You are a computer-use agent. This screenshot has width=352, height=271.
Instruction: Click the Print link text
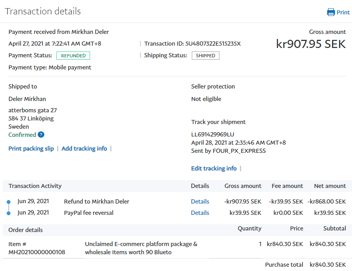pyautogui.click(x=343, y=12)
